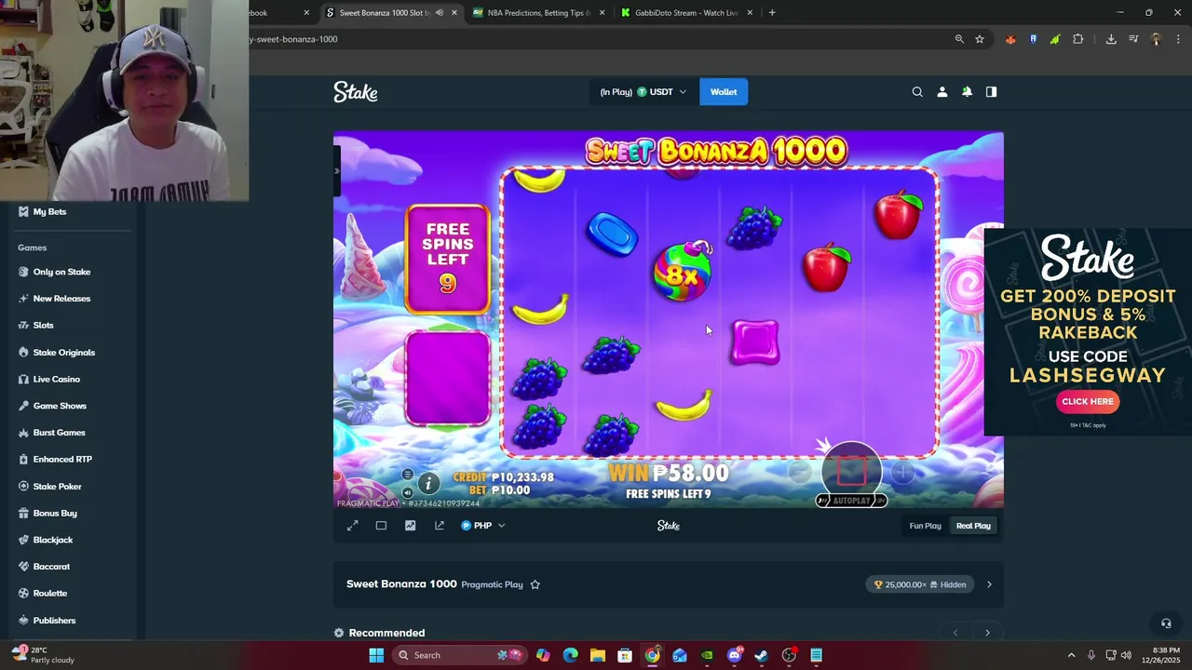Open the notifications bell icon
Viewport: 1192px width, 670px height.
click(967, 92)
